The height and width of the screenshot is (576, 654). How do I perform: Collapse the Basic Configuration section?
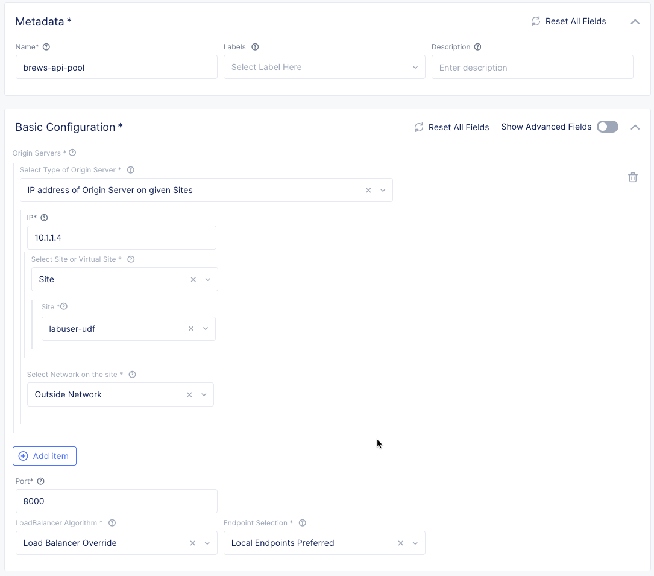coord(634,127)
